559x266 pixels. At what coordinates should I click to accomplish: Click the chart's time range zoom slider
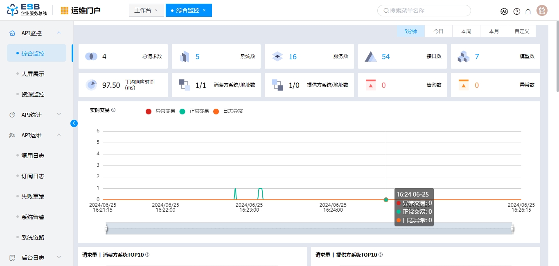click(309, 229)
